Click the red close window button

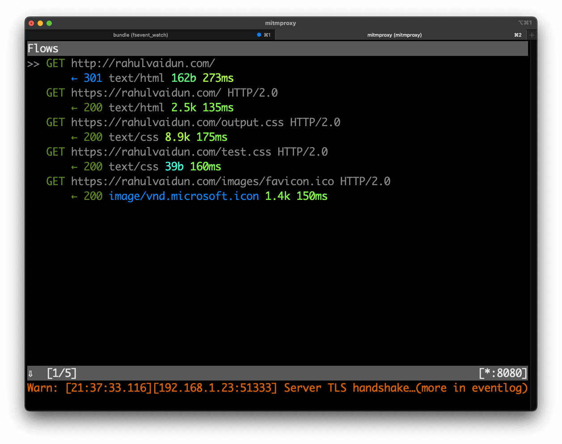pyautogui.click(x=31, y=23)
